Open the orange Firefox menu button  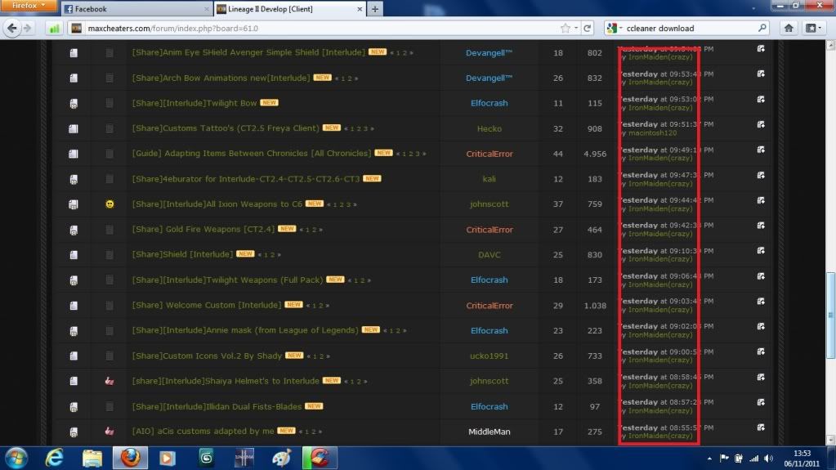pos(29,6)
